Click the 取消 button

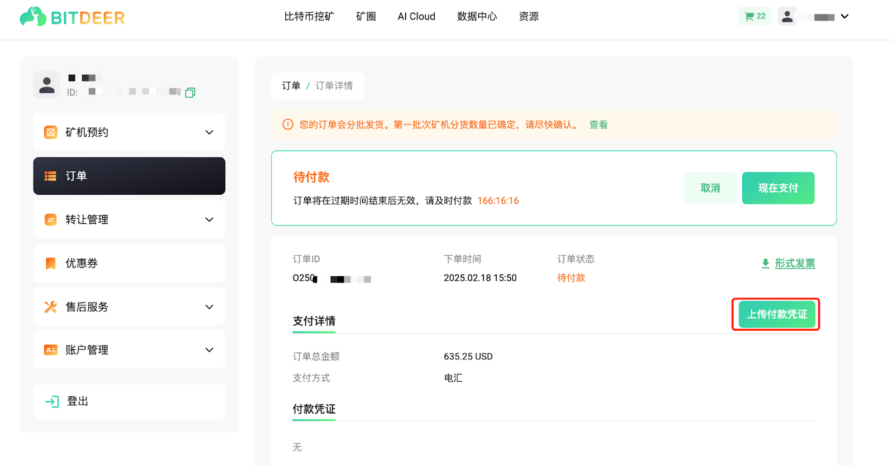click(710, 188)
